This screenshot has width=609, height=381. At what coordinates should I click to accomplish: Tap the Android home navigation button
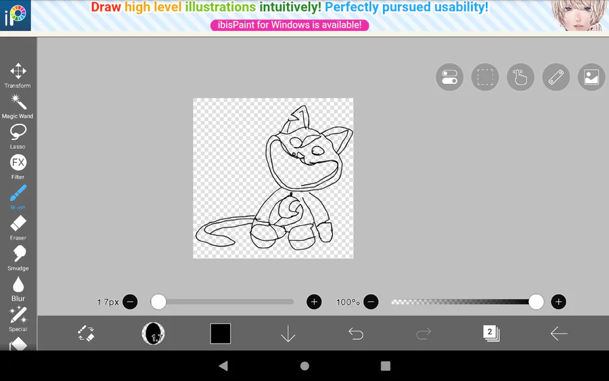(304, 366)
